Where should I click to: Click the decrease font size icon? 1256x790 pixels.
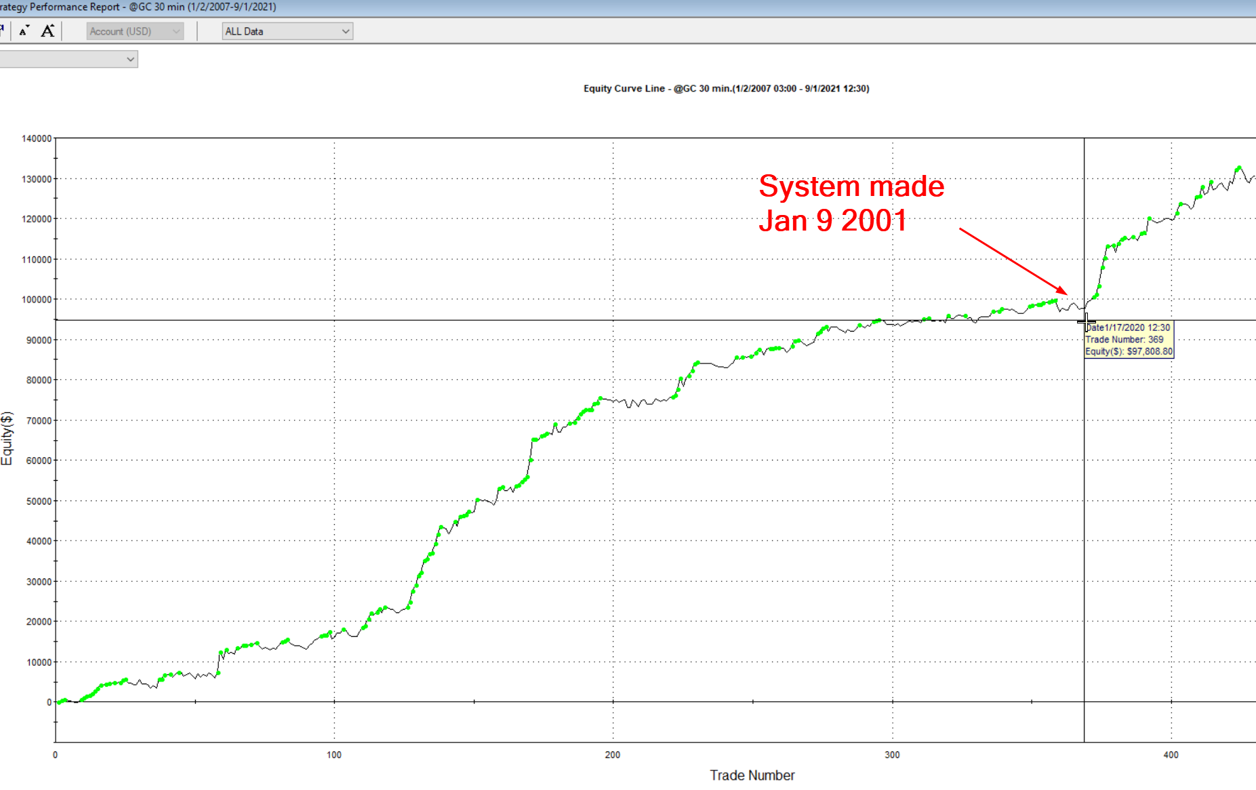(24, 31)
